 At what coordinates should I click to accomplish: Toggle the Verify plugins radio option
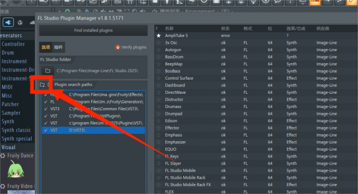118,47
